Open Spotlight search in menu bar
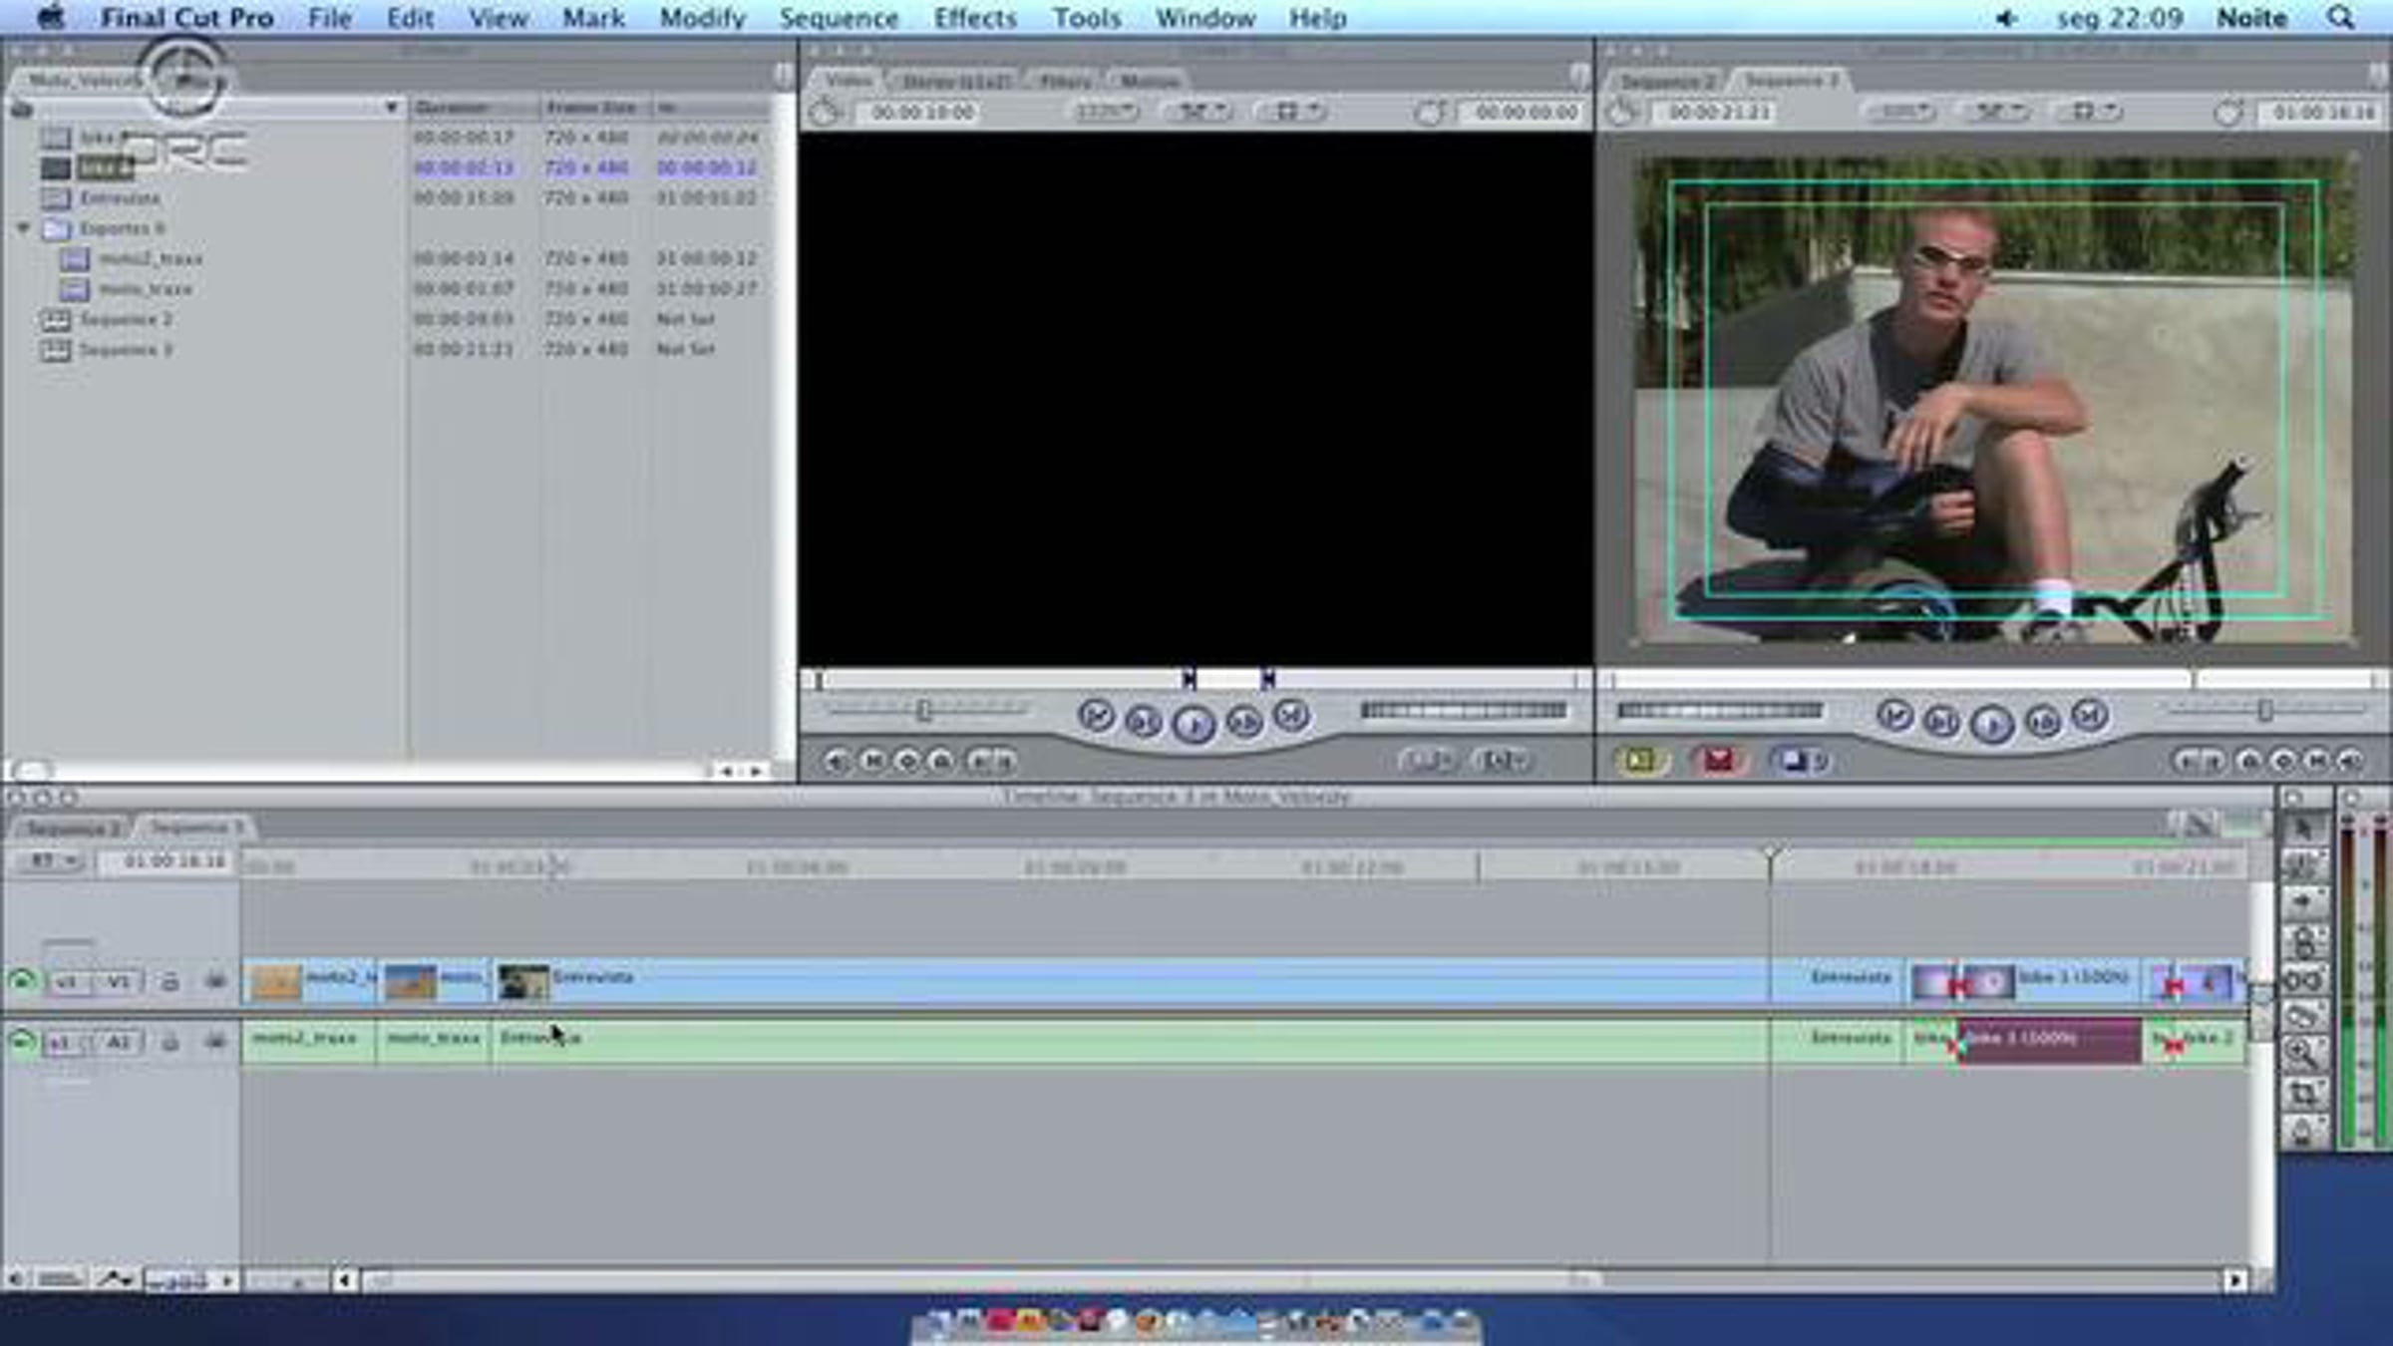This screenshot has height=1346, width=2393. [2340, 18]
